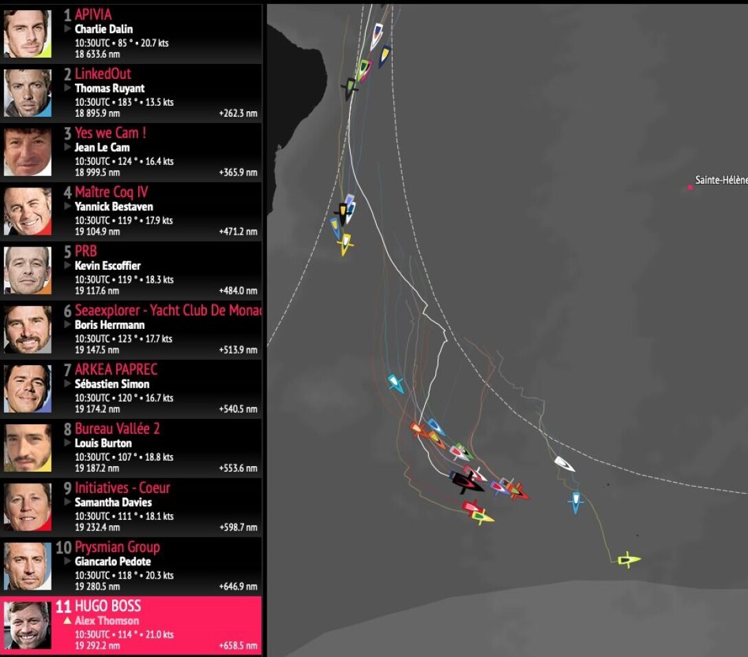
Task: Open Charlie Dalin's skipper photo
Action: [x=27, y=34]
